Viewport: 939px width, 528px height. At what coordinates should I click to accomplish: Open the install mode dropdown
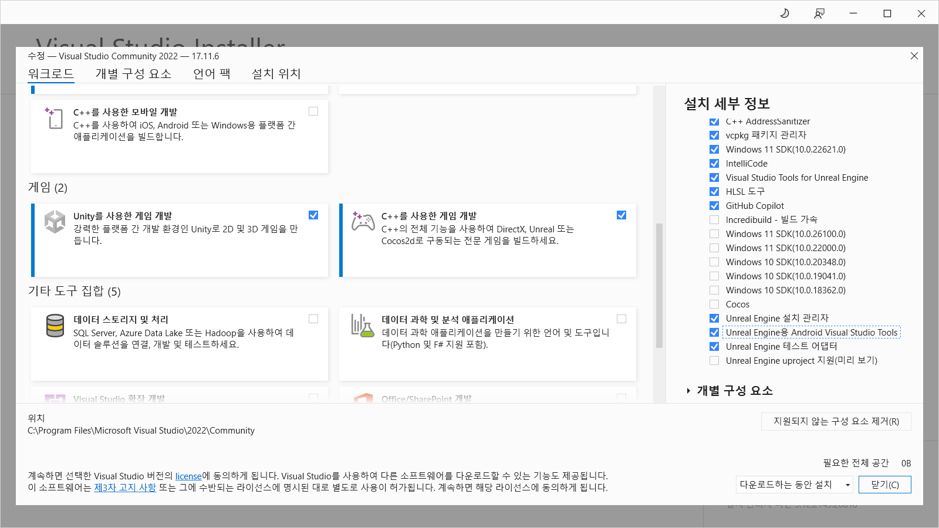pos(795,485)
